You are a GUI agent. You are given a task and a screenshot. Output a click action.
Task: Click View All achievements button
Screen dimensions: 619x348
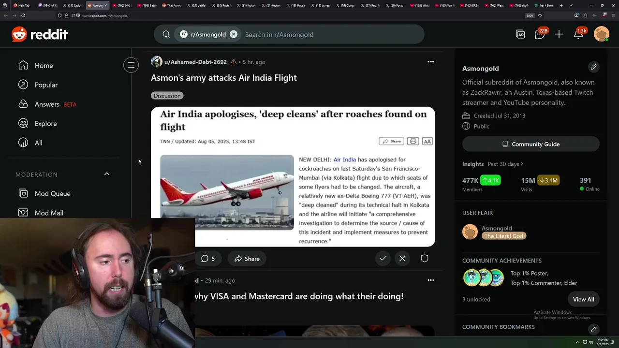pos(583,299)
